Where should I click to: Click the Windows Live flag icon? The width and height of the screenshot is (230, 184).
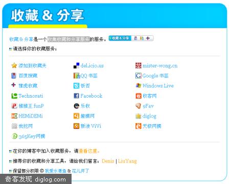[139, 85]
